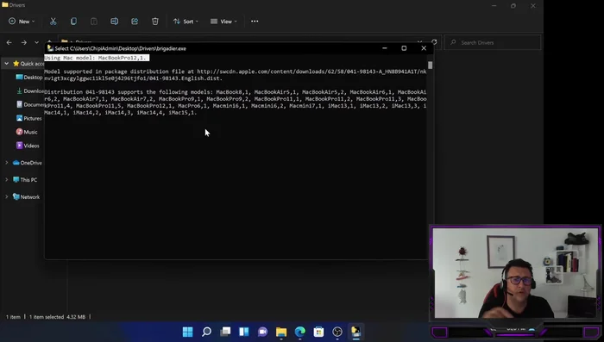Viewport: 604px width, 342px height.
Task: Click the New button in File Explorer
Action: pyautogui.click(x=22, y=22)
